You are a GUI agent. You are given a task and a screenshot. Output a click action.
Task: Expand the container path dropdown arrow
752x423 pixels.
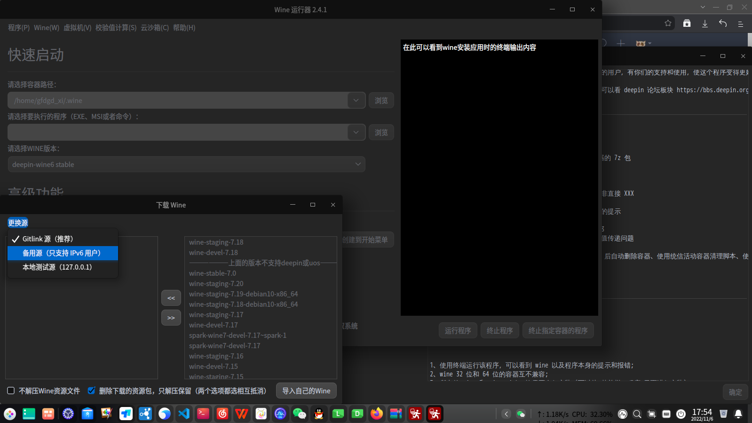(356, 100)
